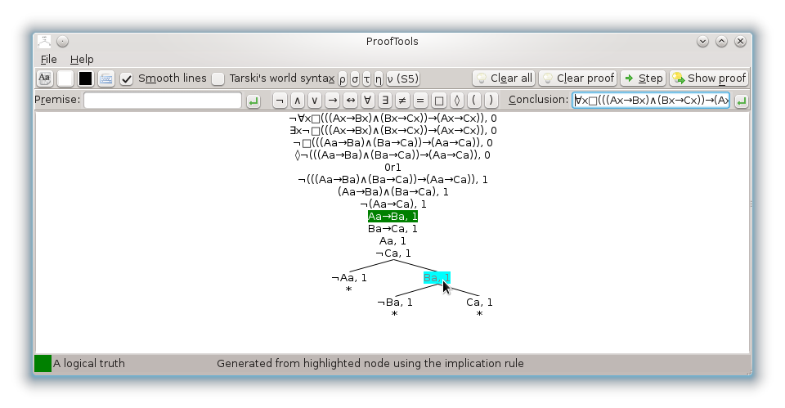Insert the biconditional ↔ symbol
This screenshot has width=785, height=408.
(351, 101)
